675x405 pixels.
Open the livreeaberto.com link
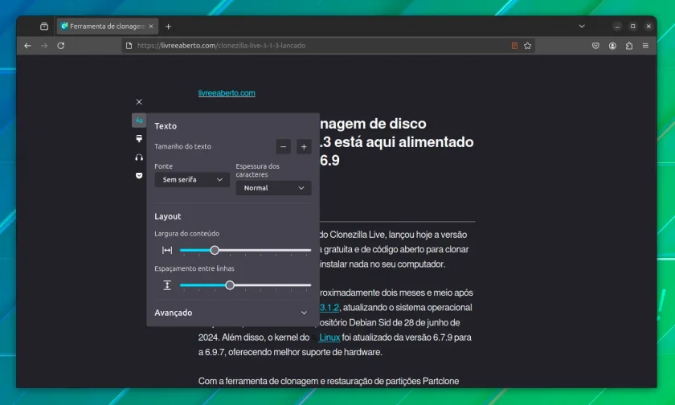click(x=227, y=93)
